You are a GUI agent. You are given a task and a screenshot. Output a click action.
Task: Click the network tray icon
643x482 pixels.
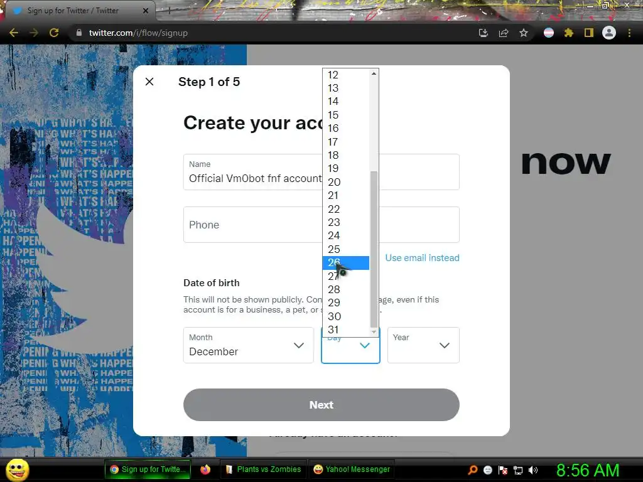[x=518, y=470]
